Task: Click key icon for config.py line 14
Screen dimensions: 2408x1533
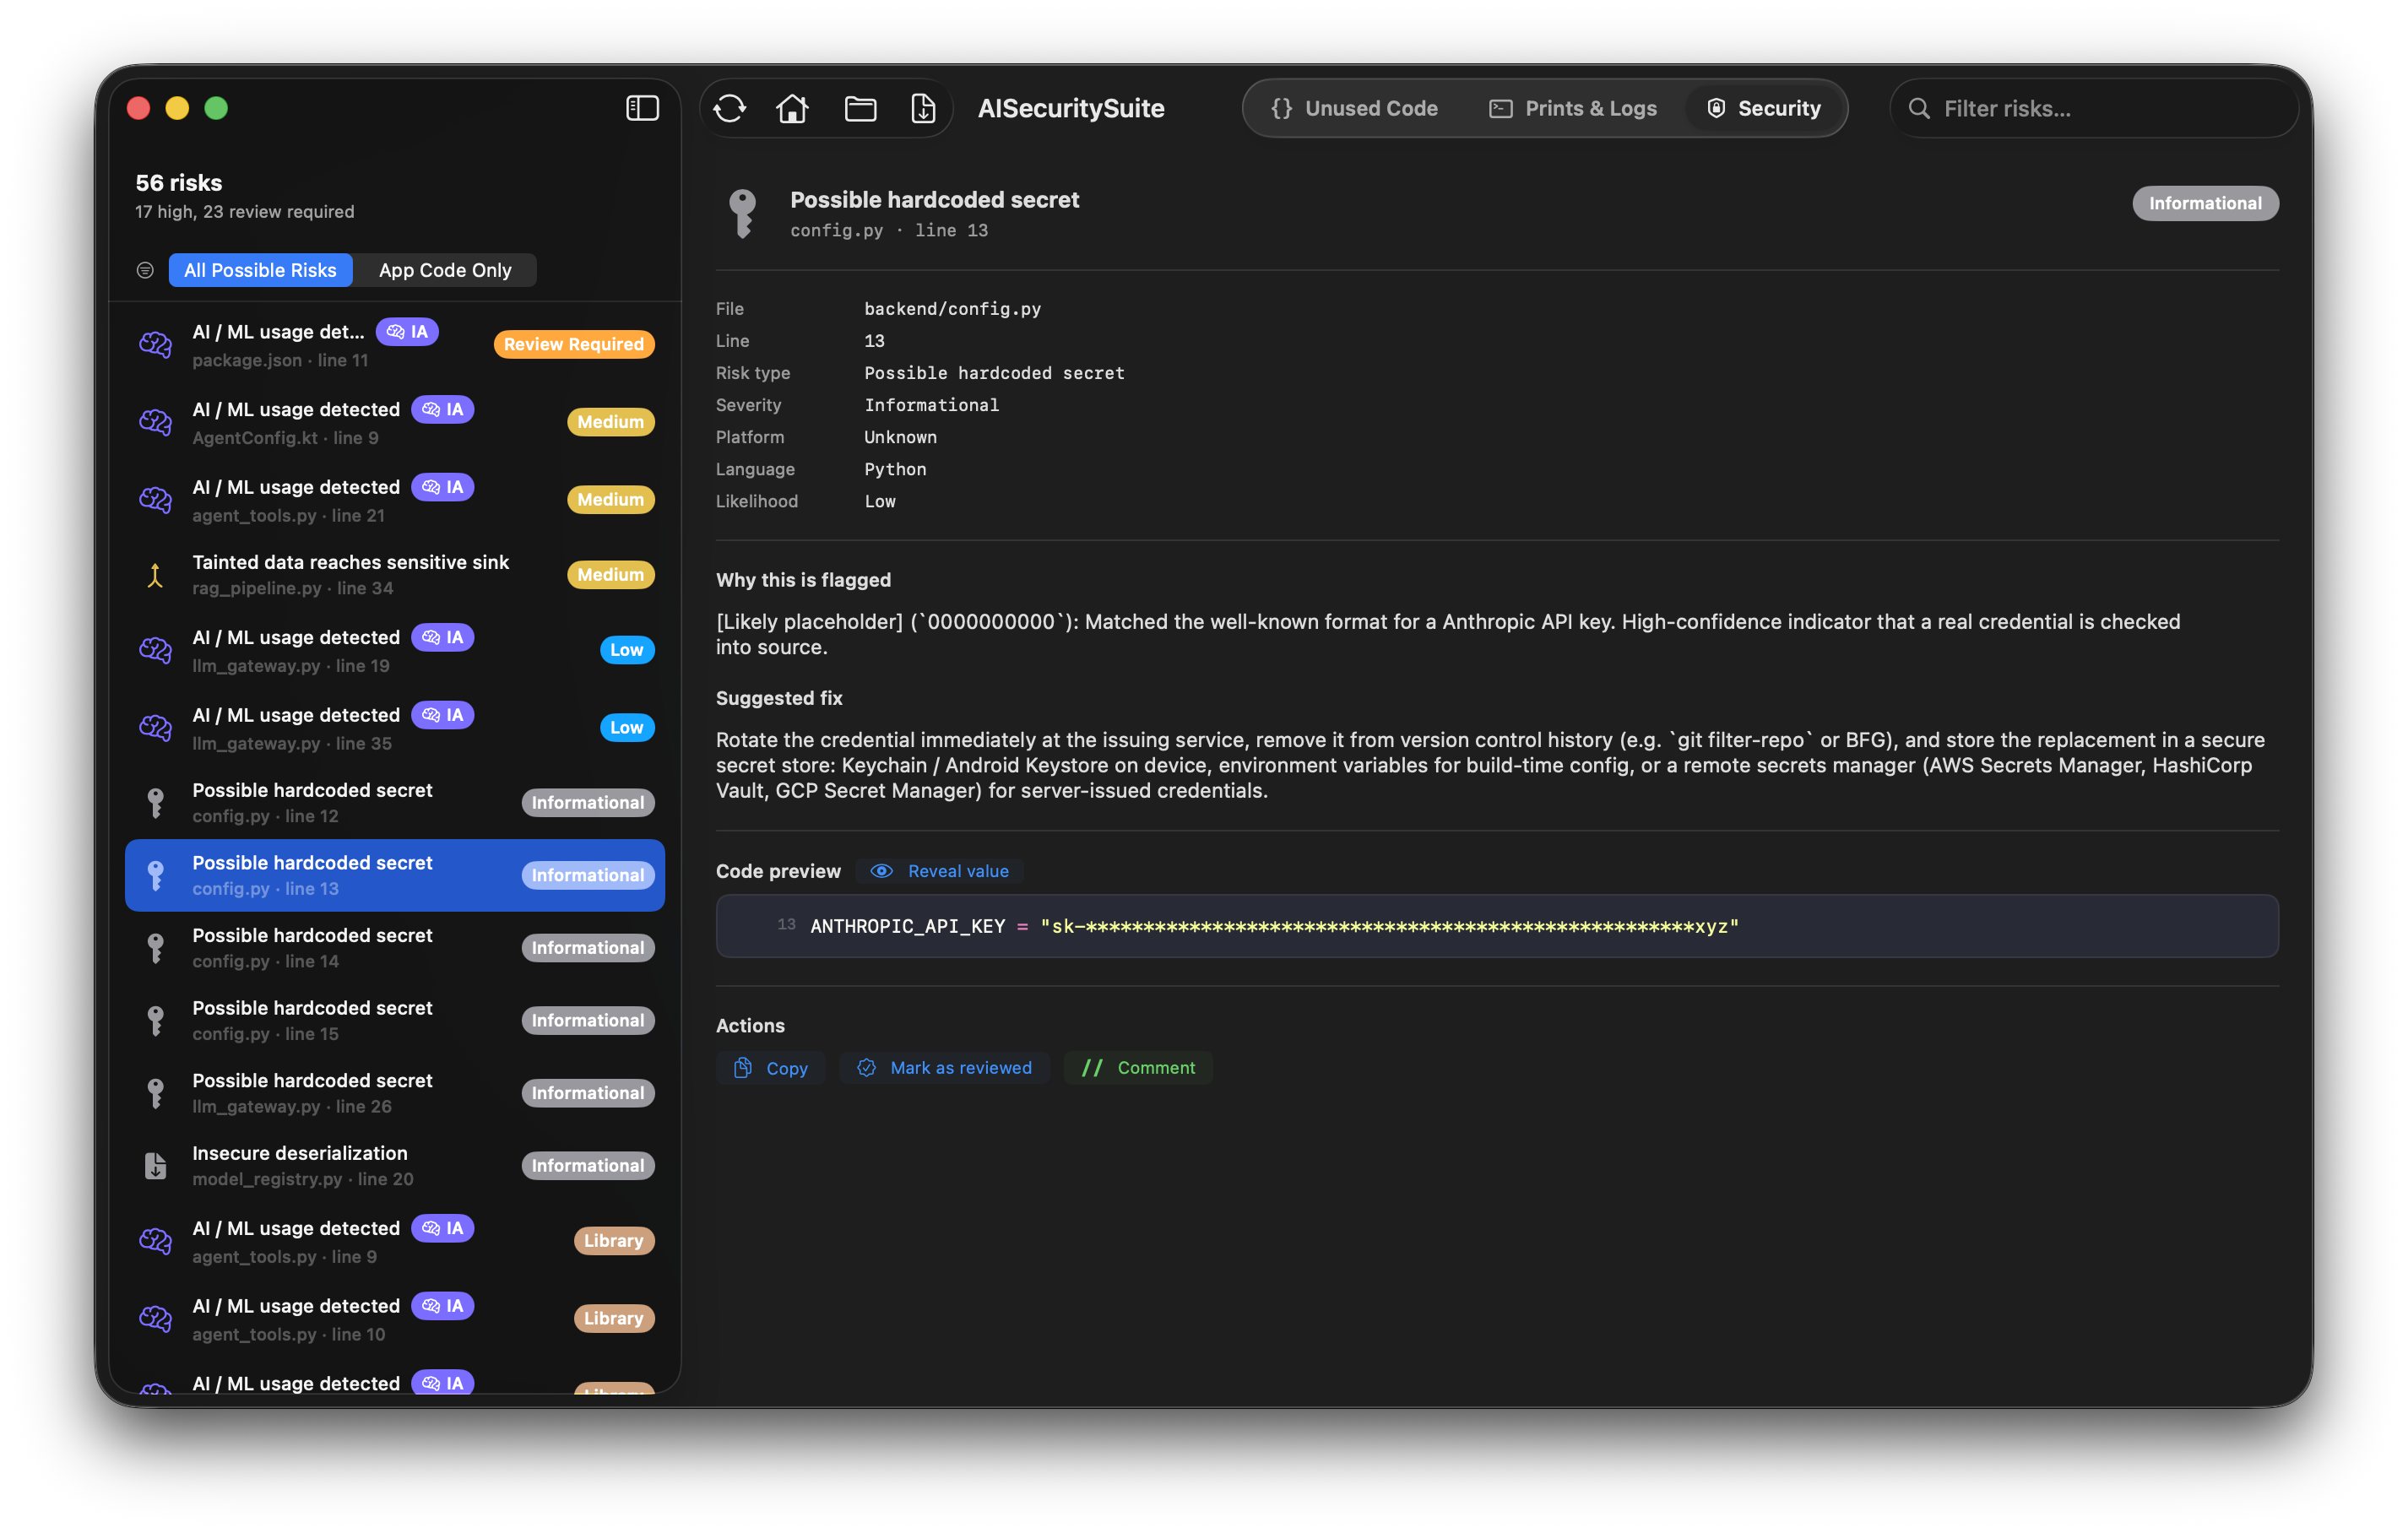Action: (x=155, y=948)
